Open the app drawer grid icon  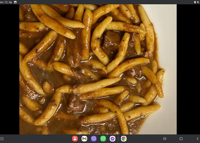2,139
